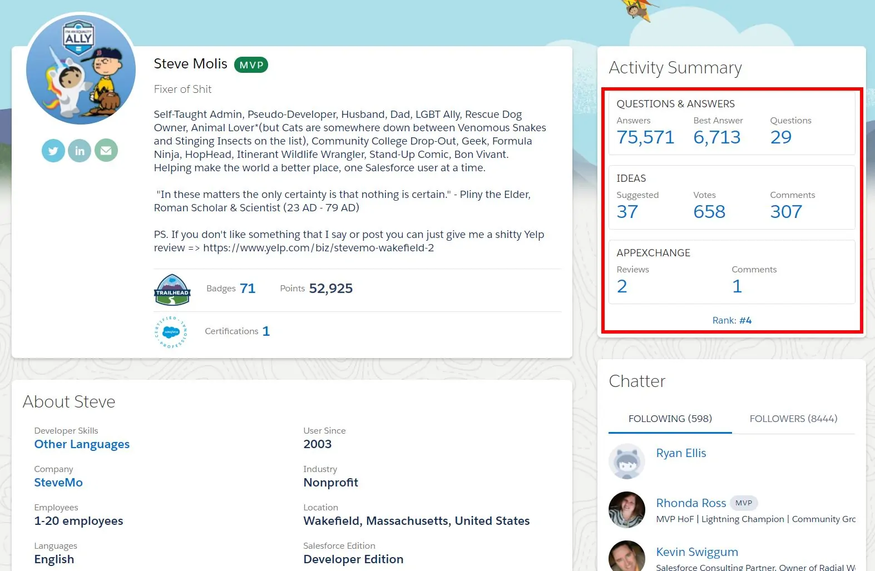Open Kevin Swiggum's avatar photo
This screenshot has width=875, height=571.
pos(627,556)
